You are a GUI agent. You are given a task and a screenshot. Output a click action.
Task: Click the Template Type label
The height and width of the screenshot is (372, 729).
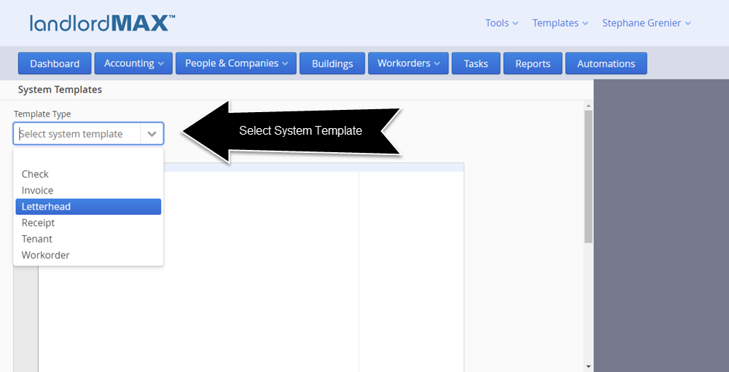(42, 114)
